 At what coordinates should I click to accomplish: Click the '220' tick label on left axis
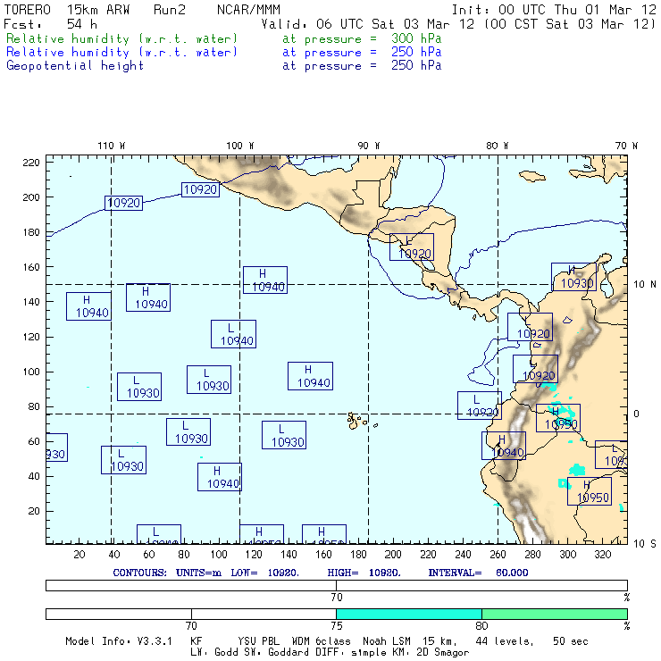[31, 163]
